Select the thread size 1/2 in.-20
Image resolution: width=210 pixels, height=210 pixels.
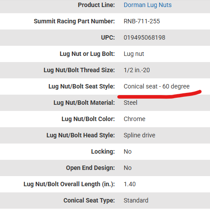137,70
